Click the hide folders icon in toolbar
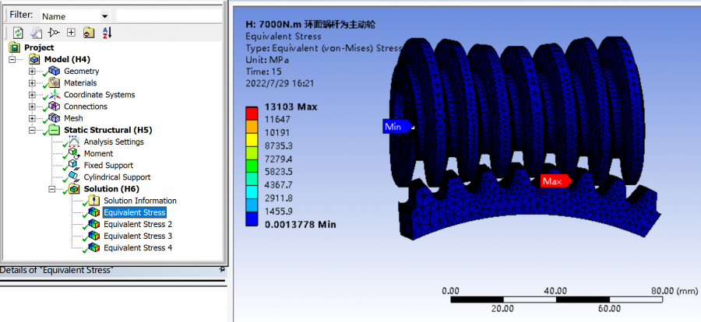The height and width of the screenshot is (322, 701). 89,33
